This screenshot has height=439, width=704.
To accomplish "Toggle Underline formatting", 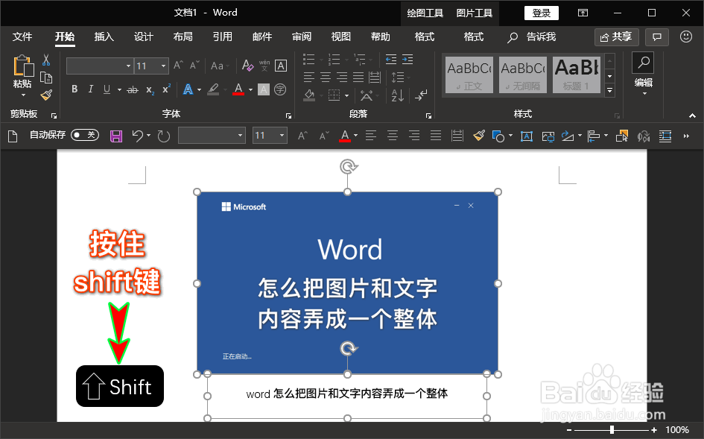I will click(107, 89).
